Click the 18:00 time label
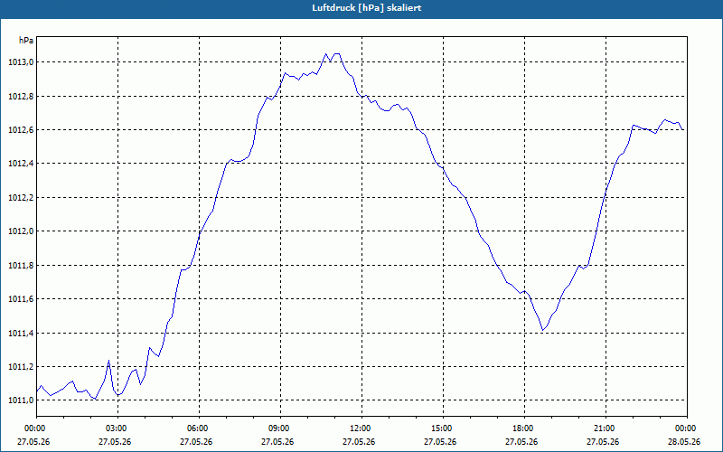The image size is (723, 452). (525, 428)
